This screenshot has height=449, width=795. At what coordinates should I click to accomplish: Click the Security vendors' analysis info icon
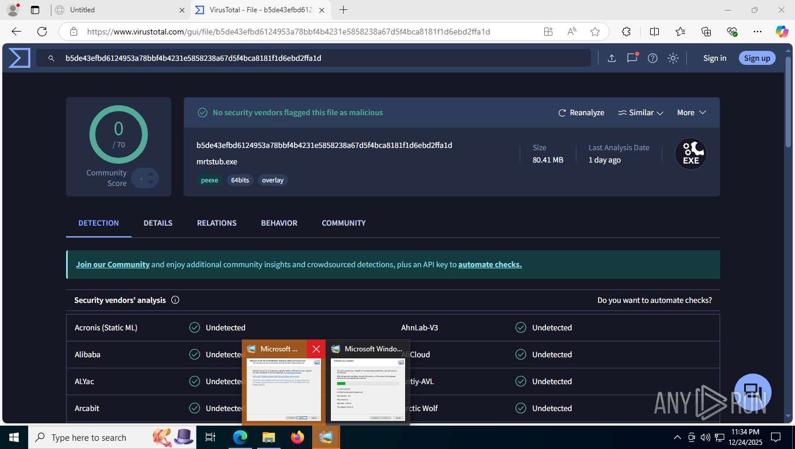[x=175, y=300]
